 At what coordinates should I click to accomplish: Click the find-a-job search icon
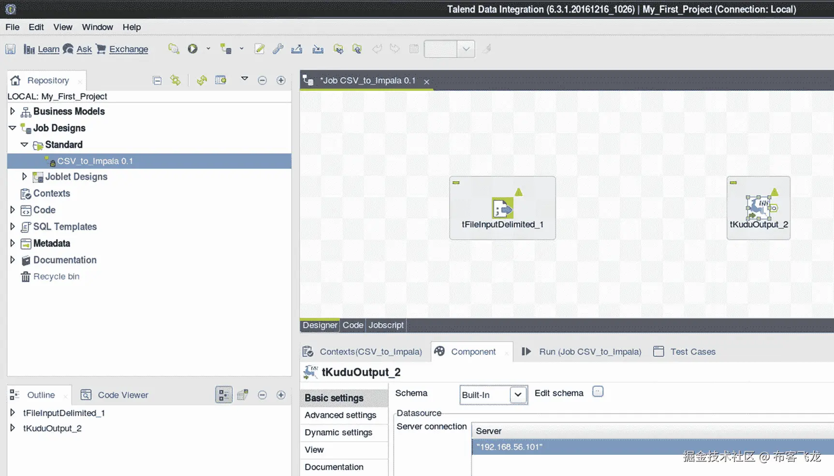(x=174, y=48)
